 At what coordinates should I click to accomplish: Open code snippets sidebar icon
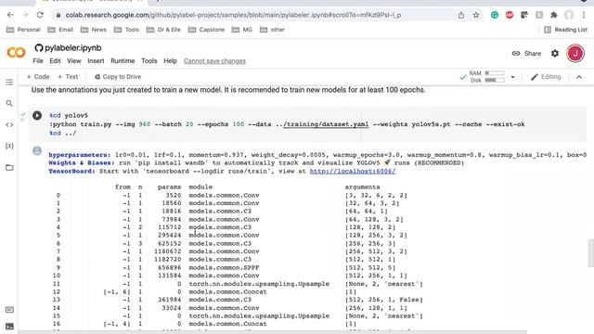pyautogui.click(x=9, y=124)
